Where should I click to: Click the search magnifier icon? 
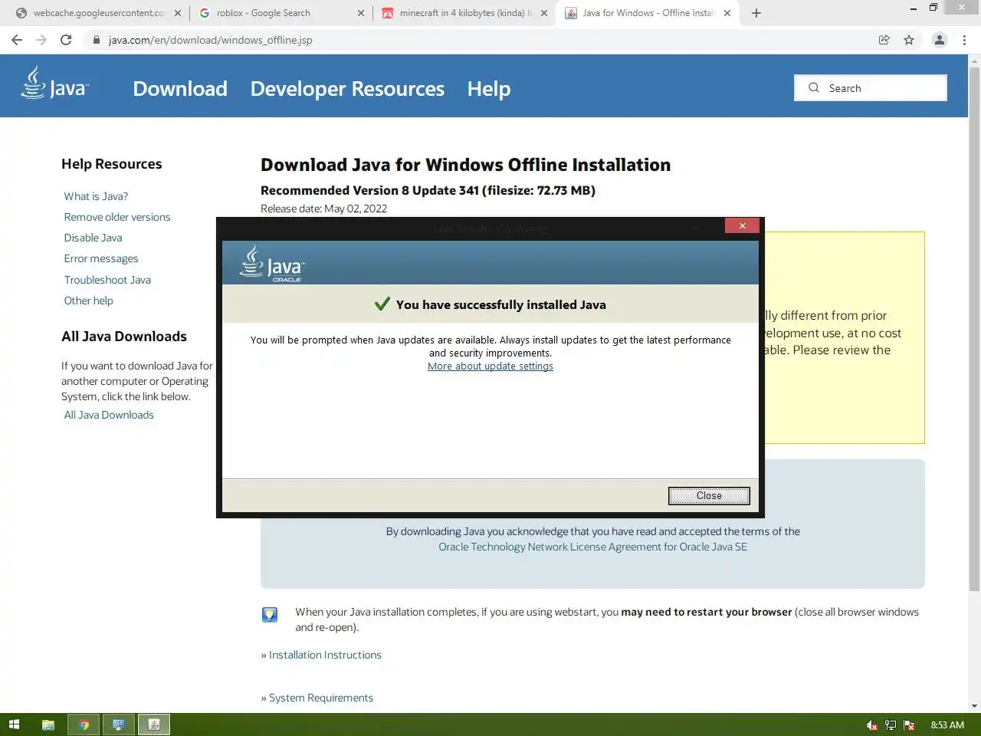click(x=814, y=87)
